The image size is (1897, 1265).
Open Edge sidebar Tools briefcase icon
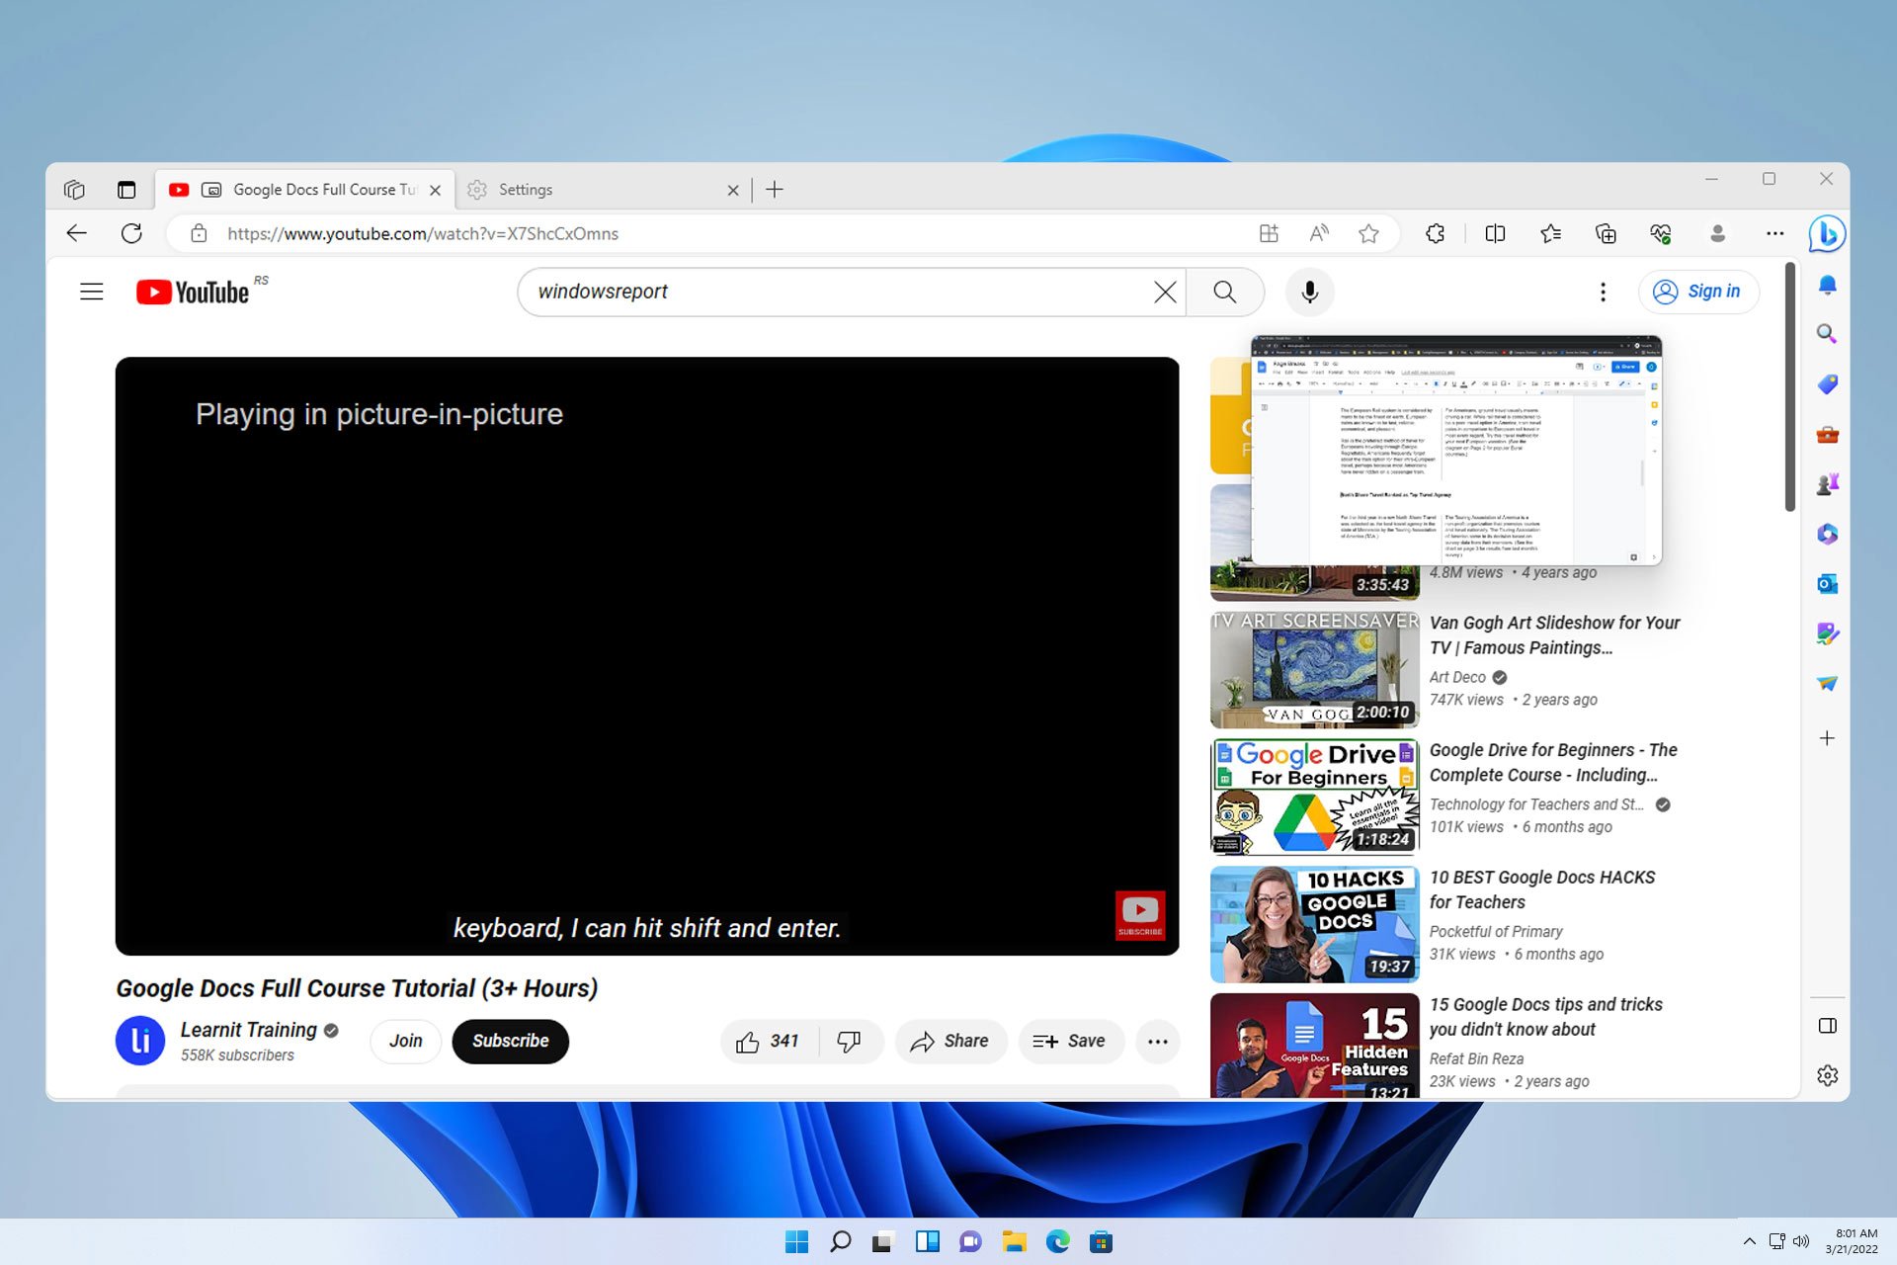click(1828, 435)
